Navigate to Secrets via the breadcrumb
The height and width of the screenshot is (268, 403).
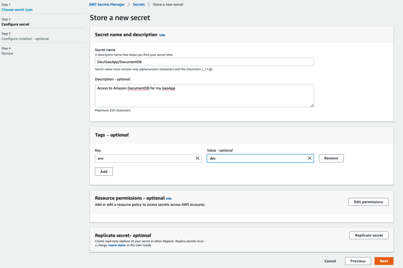139,4
